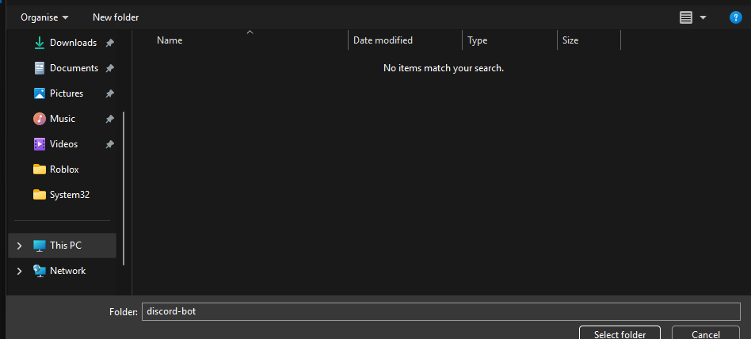Cancel the folder selection dialog
751x339 pixels.
click(x=706, y=333)
